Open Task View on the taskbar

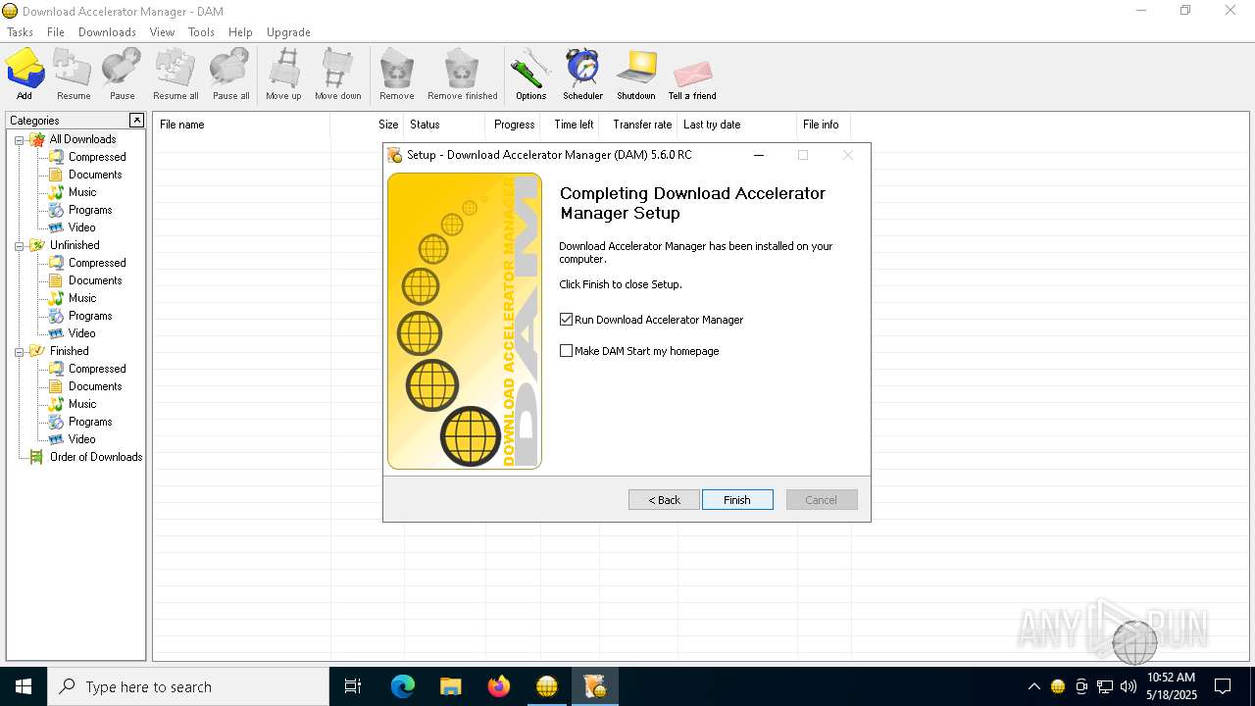(x=353, y=686)
